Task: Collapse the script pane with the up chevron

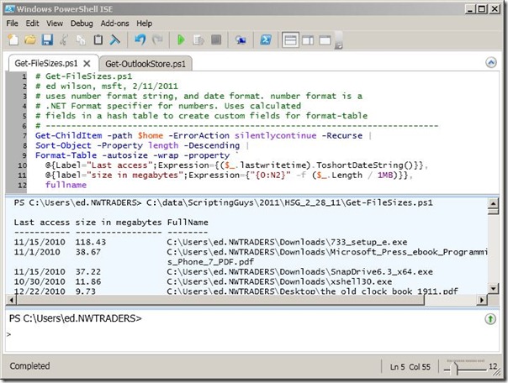Action: pyautogui.click(x=491, y=62)
